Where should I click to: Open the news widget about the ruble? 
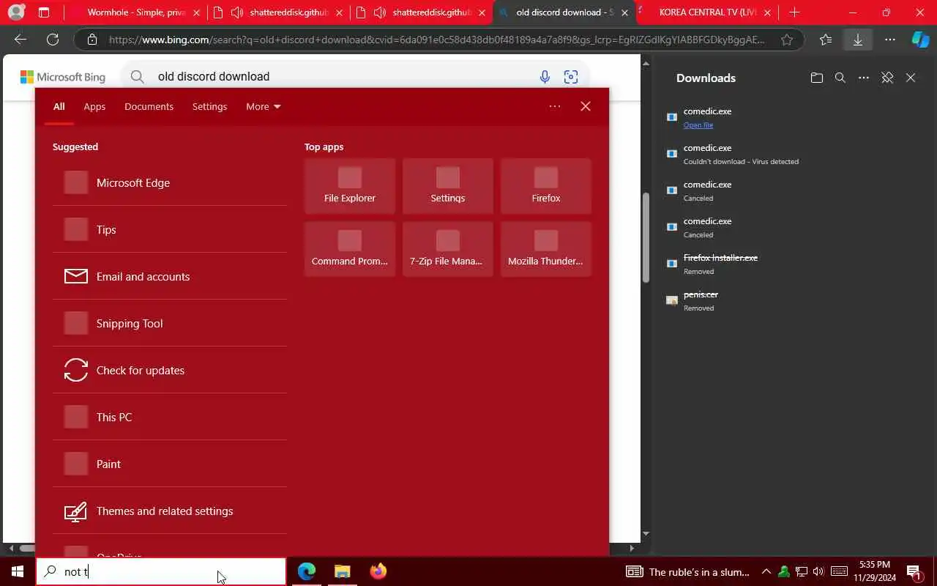coord(687,572)
